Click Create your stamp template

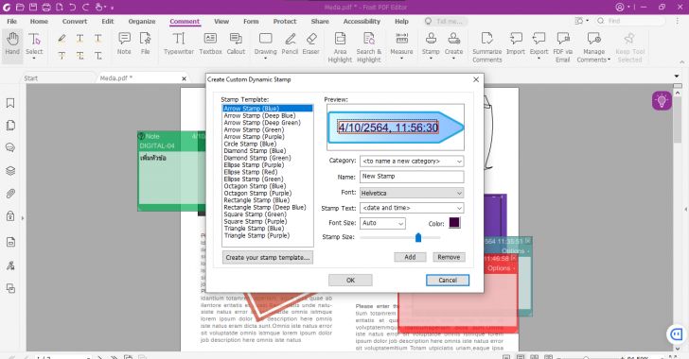coord(268,257)
